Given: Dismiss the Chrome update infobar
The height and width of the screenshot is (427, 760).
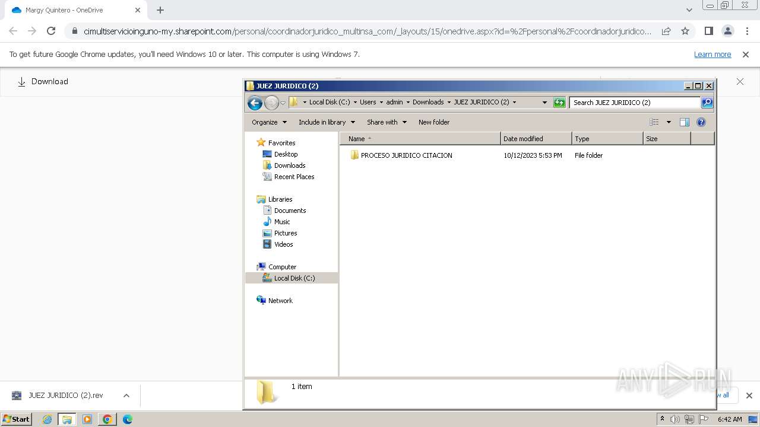Looking at the screenshot, I should [x=746, y=55].
